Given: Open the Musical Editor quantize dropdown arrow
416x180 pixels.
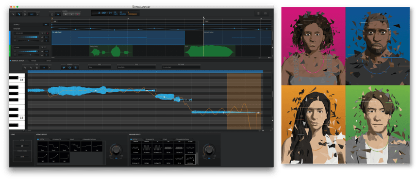Looking at the screenshot, I should pos(50,67).
